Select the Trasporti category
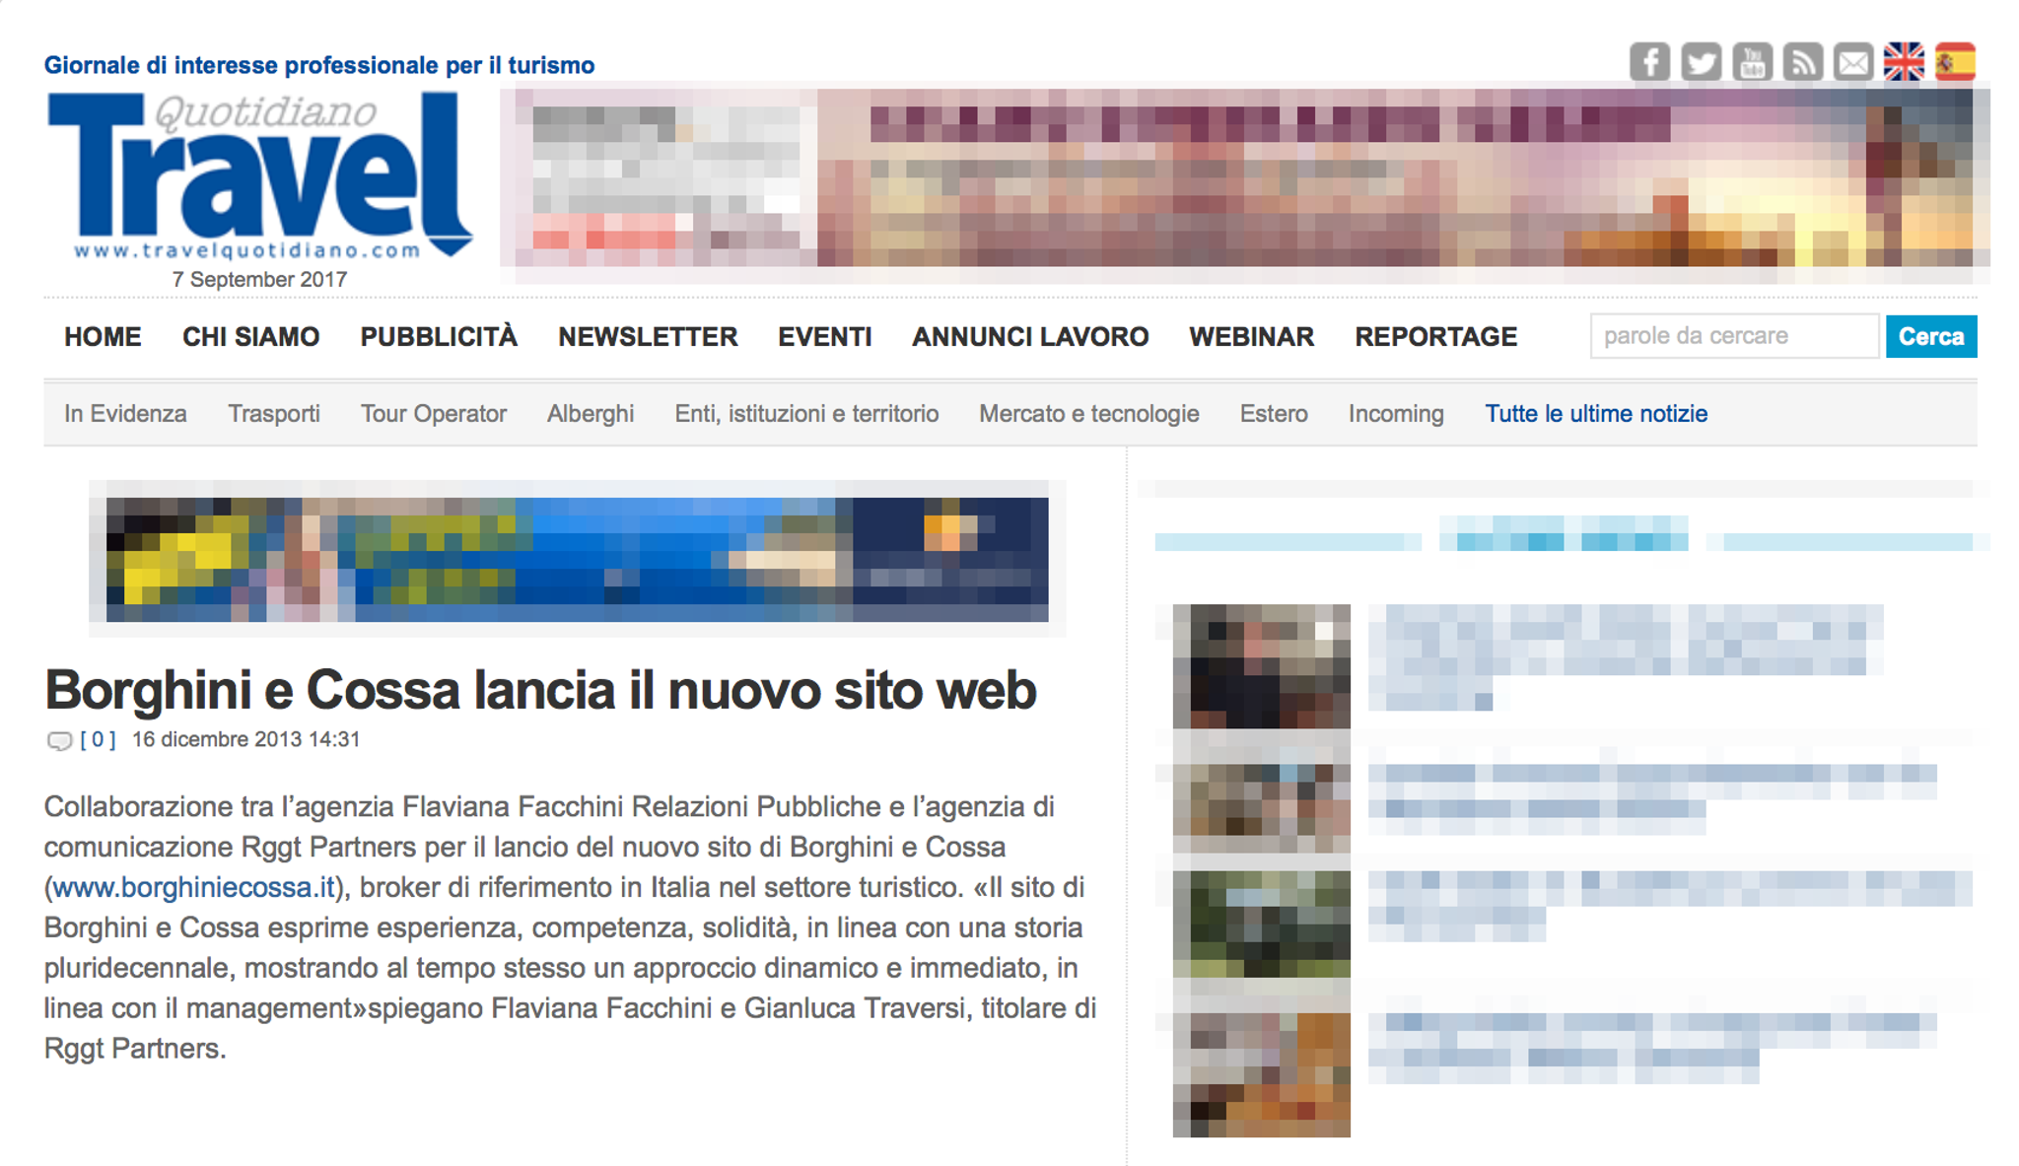2019x1166 pixels. coord(274,414)
